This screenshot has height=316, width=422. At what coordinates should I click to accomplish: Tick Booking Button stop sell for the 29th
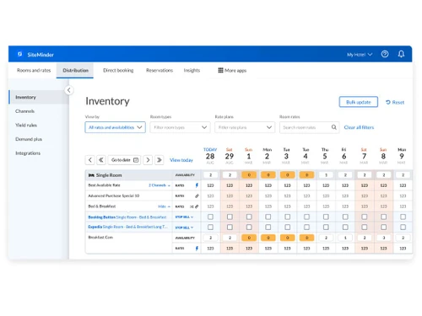[x=230, y=217]
